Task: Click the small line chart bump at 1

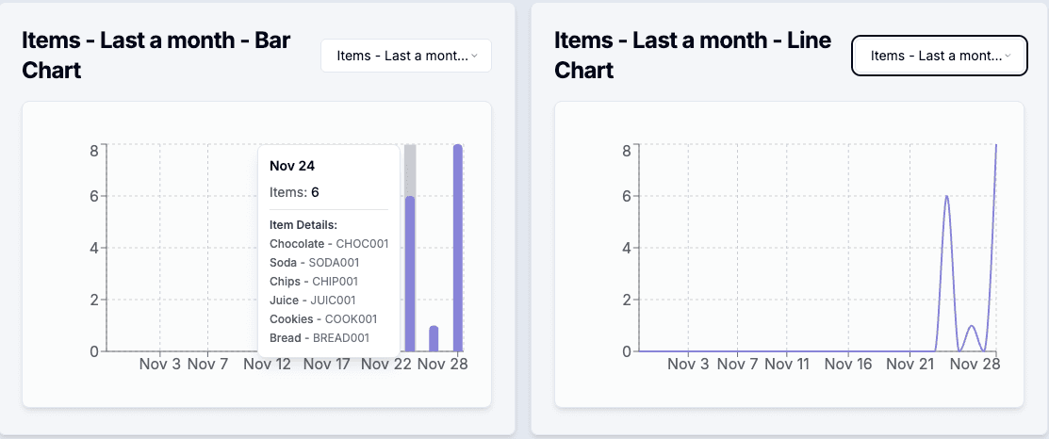Action: (972, 326)
